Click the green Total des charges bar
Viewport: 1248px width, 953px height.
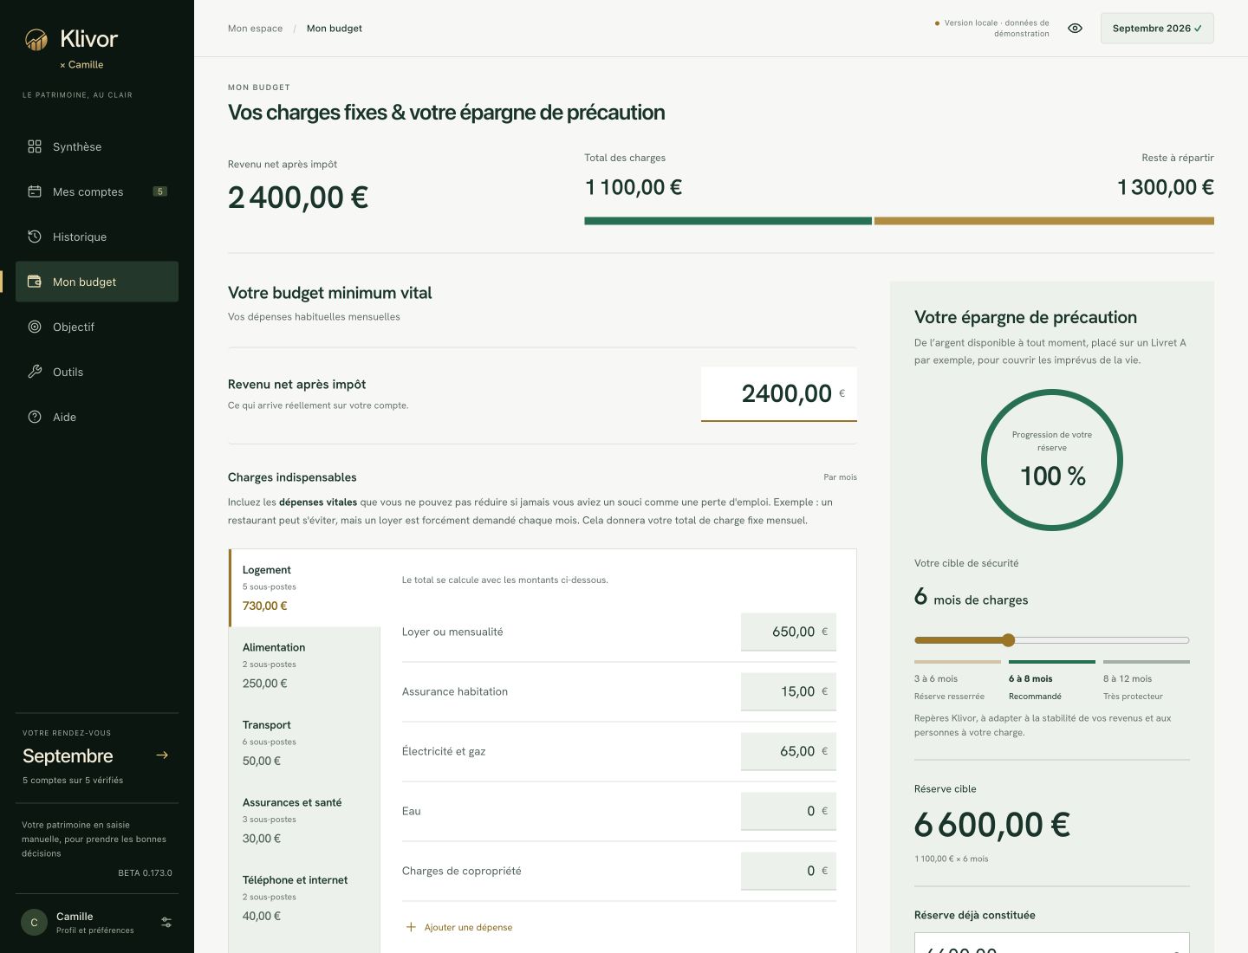728,221
